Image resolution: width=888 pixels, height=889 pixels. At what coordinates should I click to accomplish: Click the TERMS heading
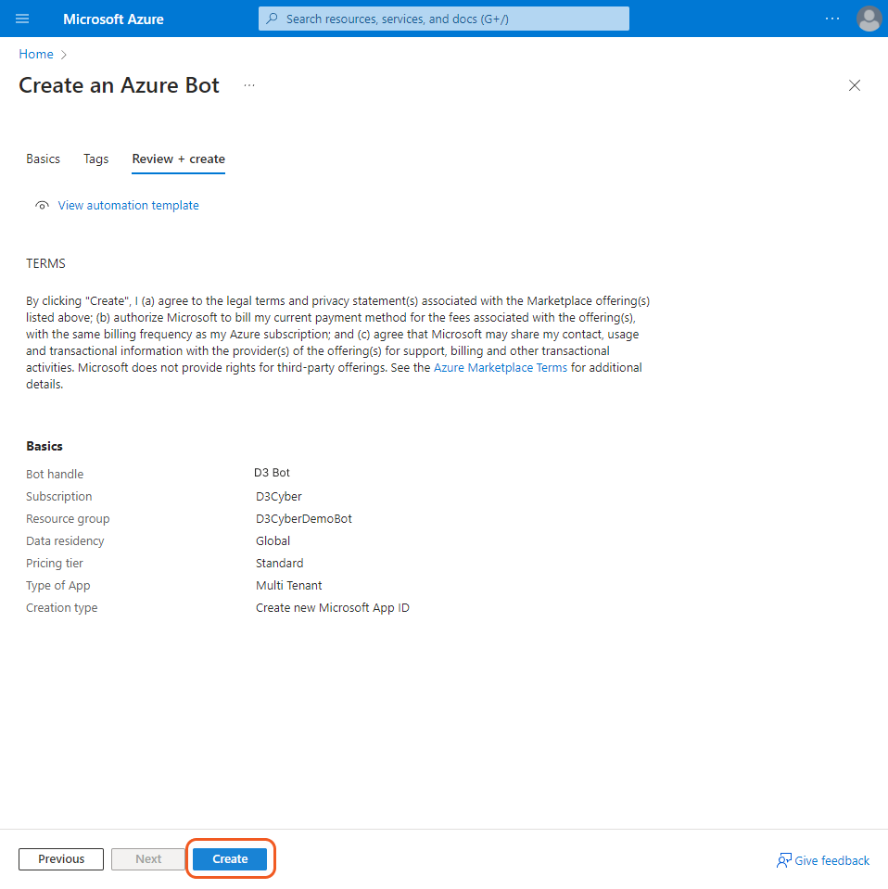pos(45,263)
